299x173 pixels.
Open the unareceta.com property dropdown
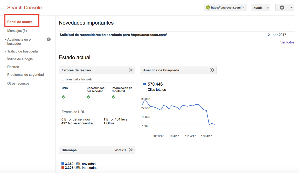pos(225,8)
